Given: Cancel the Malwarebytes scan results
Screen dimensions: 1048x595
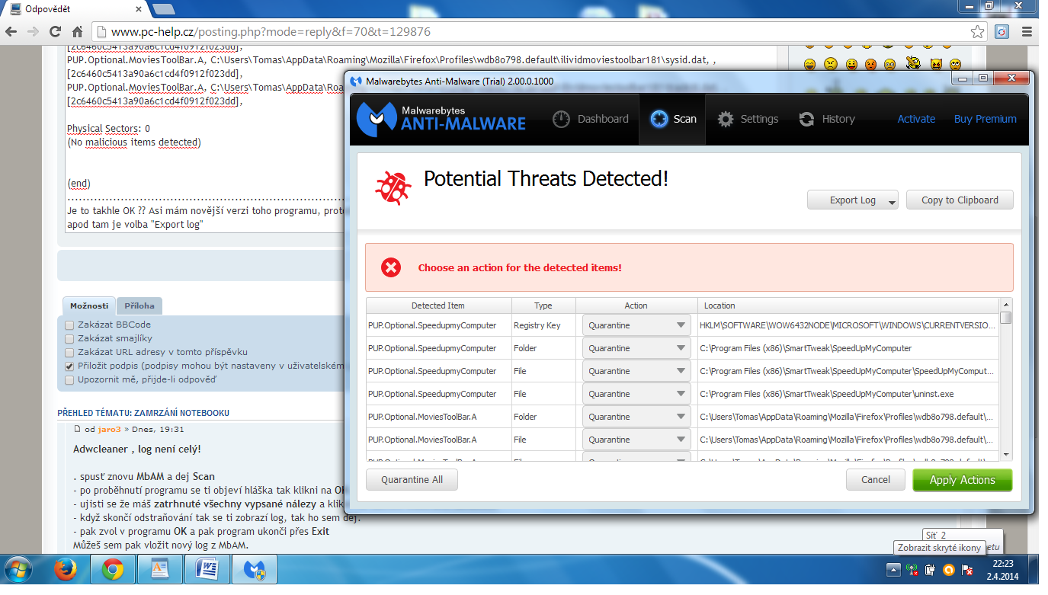Looking at the screenshot, I should [876, 480].
